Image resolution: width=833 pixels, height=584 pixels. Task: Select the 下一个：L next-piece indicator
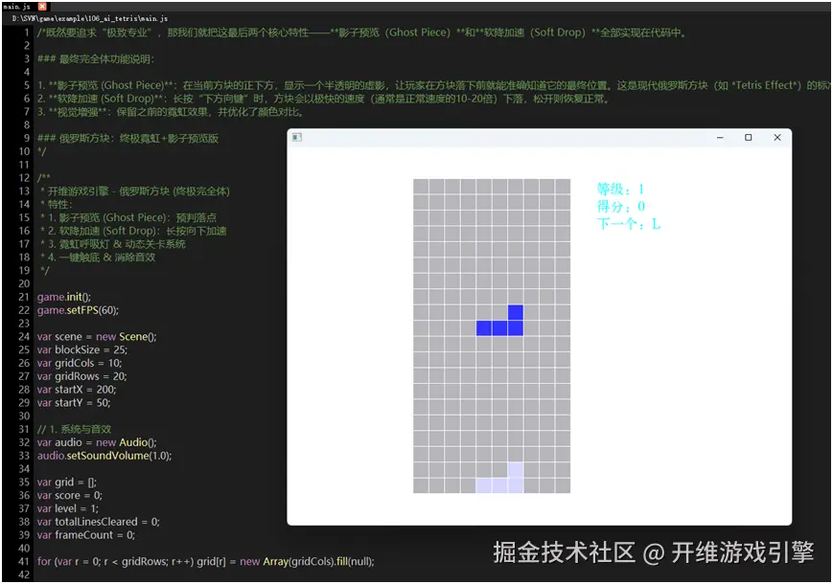click(619, 224)
